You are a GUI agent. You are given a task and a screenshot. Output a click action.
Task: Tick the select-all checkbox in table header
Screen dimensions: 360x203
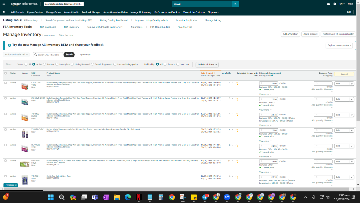(x=6, y=73)
